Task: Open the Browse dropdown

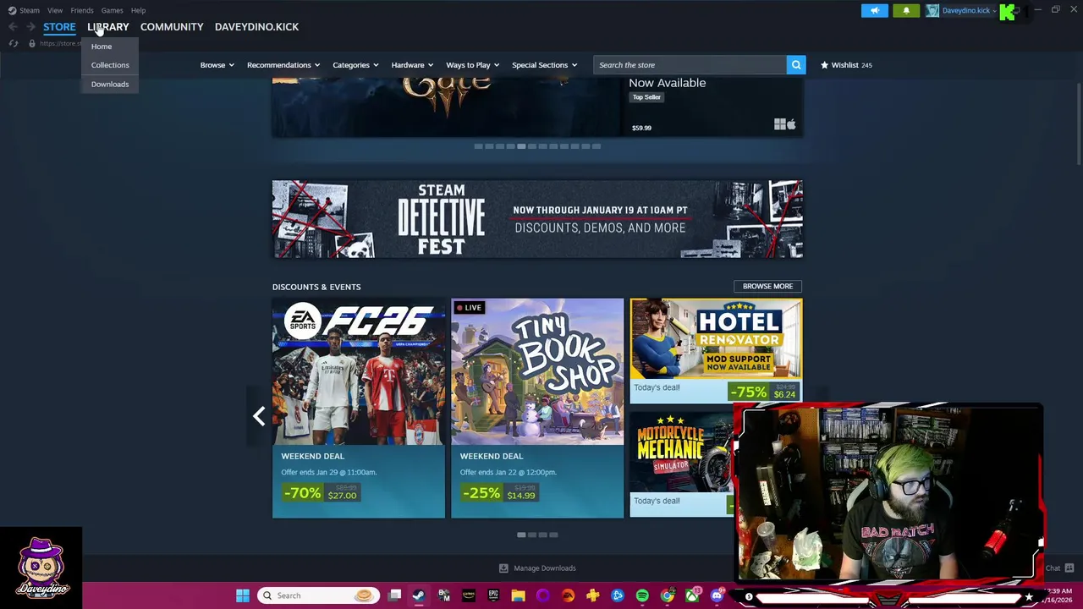Action: pyautogui.click(x=217, y=65)
